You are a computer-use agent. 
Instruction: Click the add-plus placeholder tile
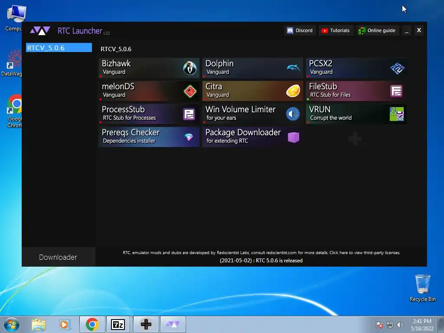coord(355,139)
